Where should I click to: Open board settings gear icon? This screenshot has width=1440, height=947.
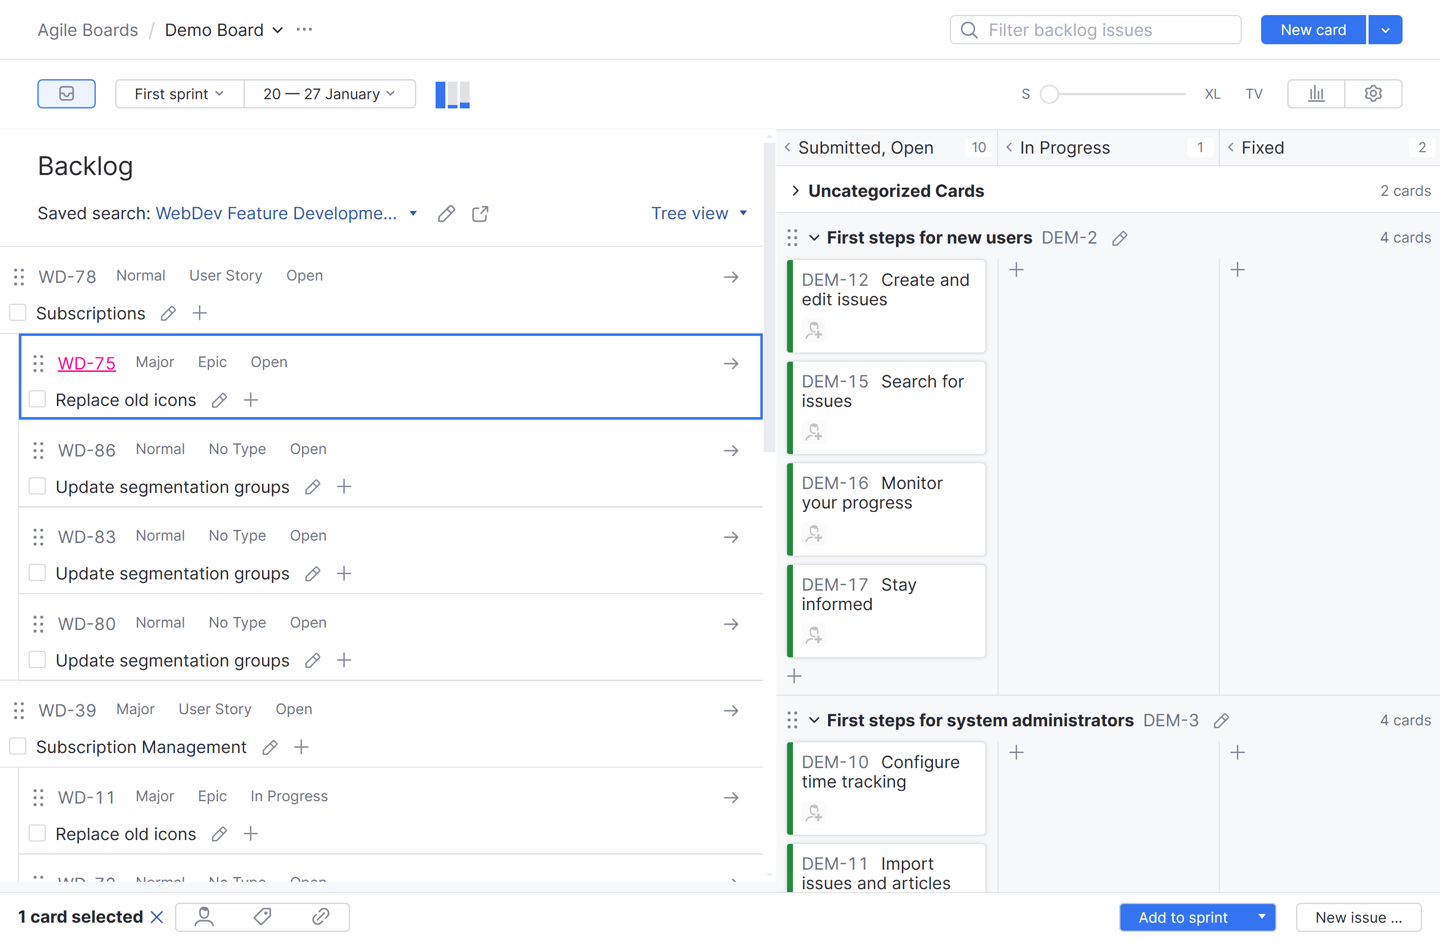[x=1373, y=94]
